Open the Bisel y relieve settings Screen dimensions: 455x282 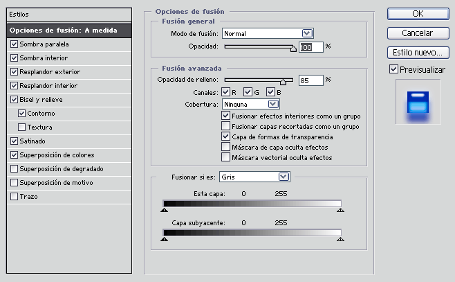coord(41,100)
